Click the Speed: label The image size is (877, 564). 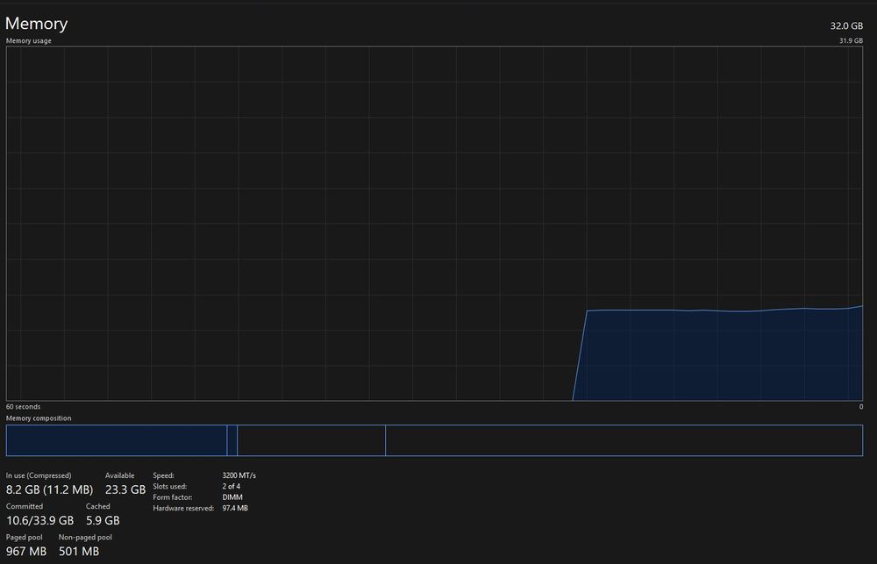coord(163,475)
